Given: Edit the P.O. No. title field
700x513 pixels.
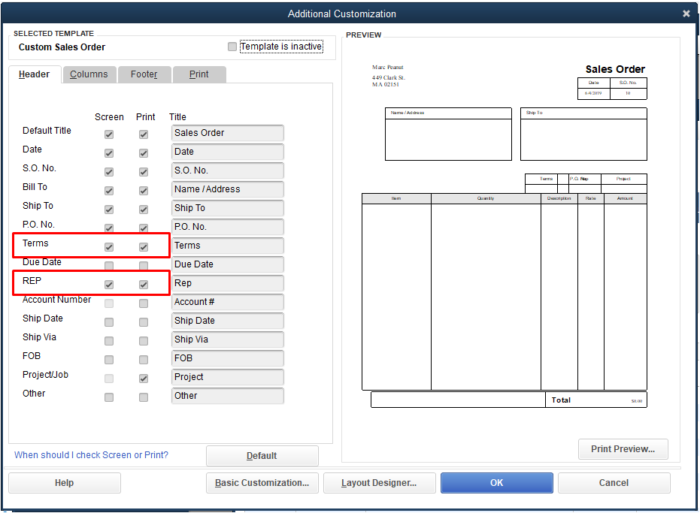Looking at the screenshot, I should (228, 227).
